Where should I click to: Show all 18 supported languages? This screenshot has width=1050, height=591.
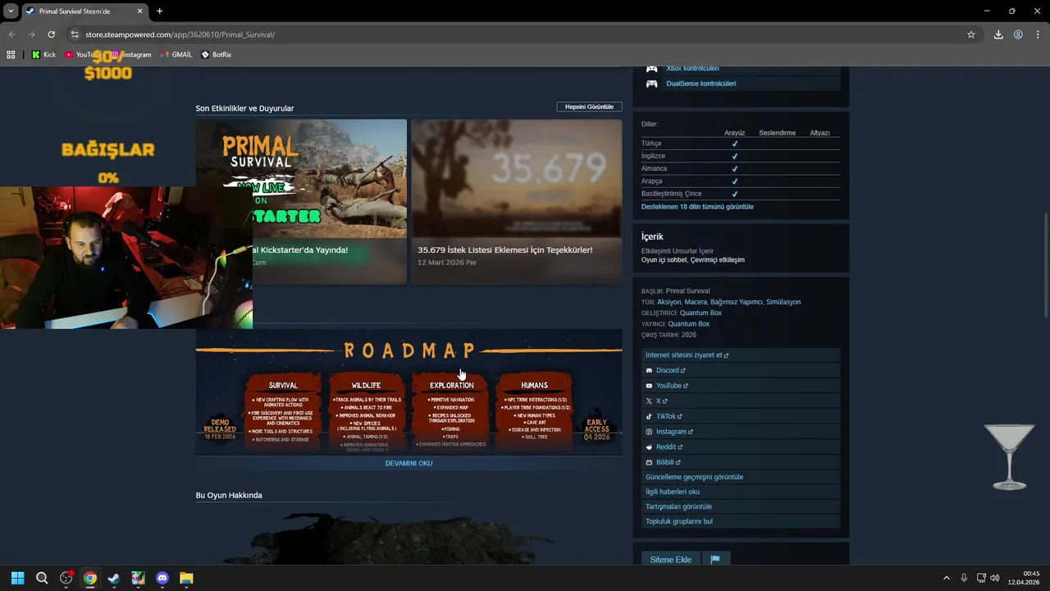(697, 207)
